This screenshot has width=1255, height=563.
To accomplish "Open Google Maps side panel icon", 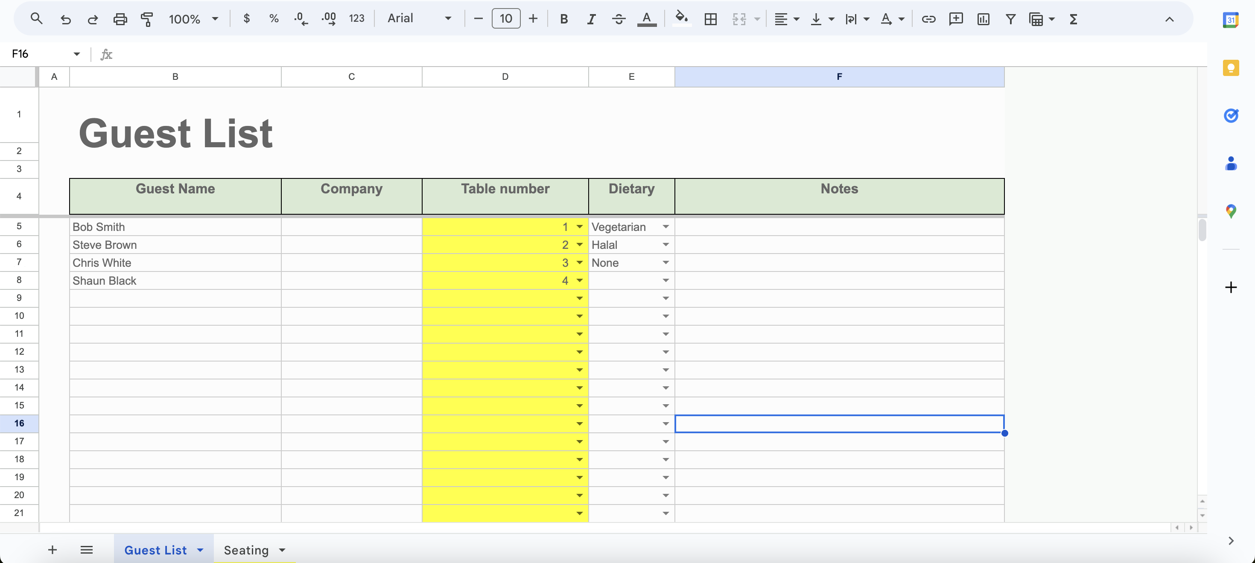I will [x=1231, y=211].
